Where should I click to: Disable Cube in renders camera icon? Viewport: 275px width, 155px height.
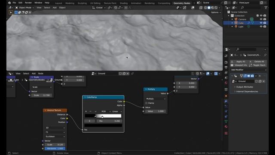(x=265, y=23)
